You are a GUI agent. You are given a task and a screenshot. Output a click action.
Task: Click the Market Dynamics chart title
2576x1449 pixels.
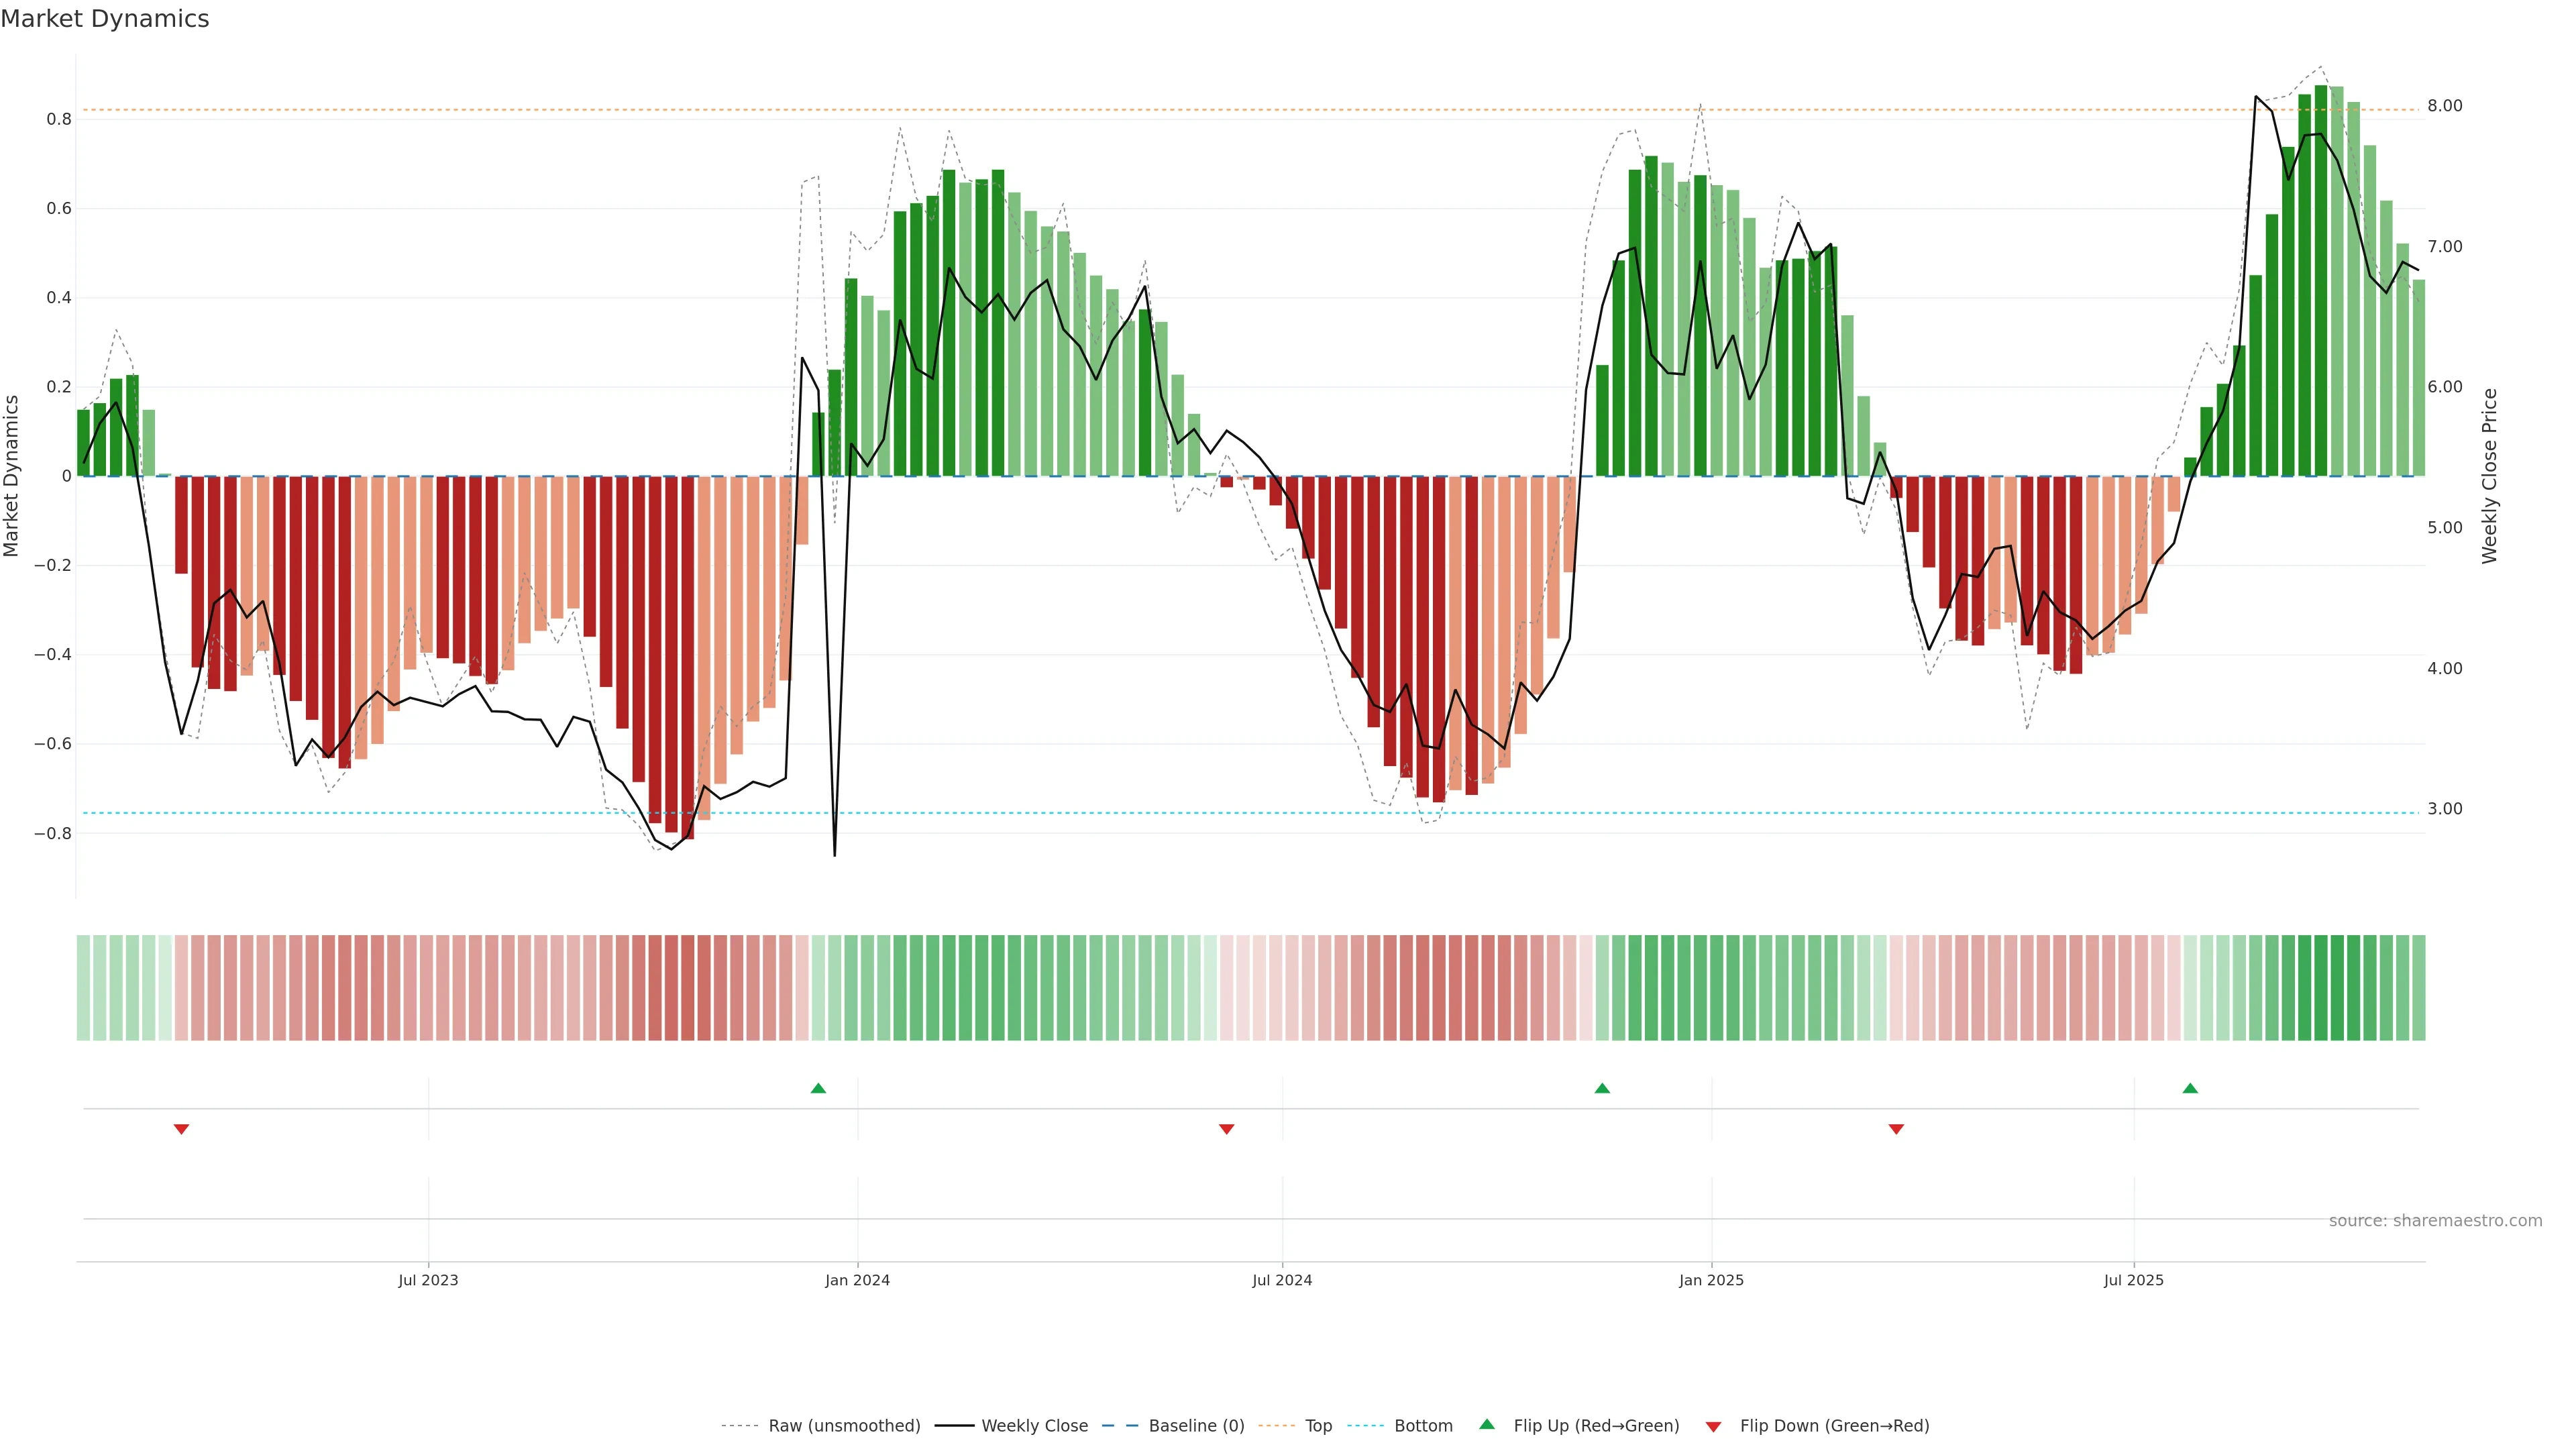[105, 19]
